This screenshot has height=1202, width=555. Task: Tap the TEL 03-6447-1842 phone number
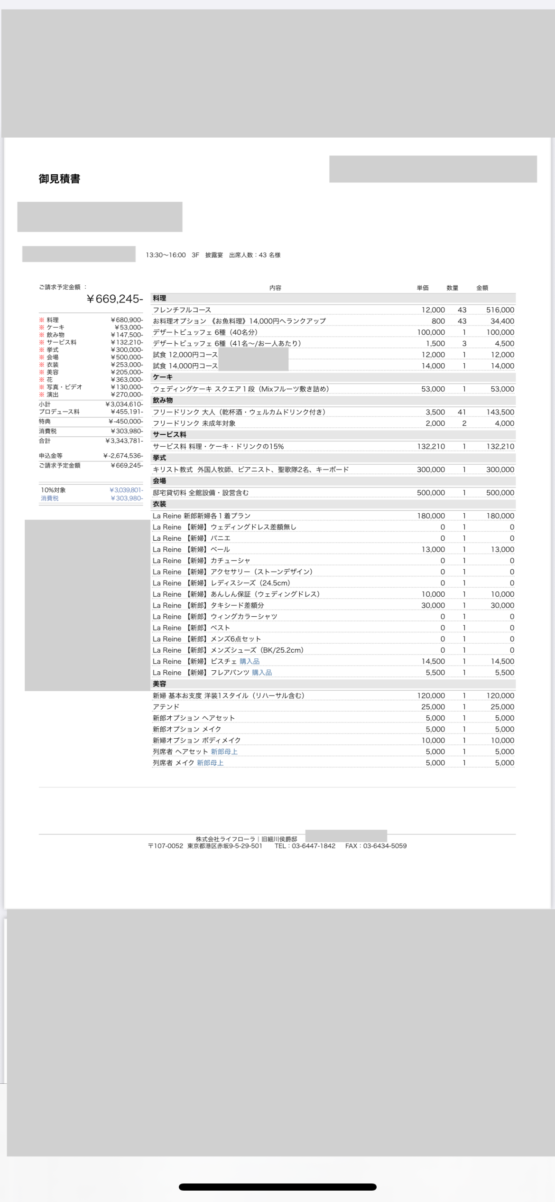click(313, 846)
